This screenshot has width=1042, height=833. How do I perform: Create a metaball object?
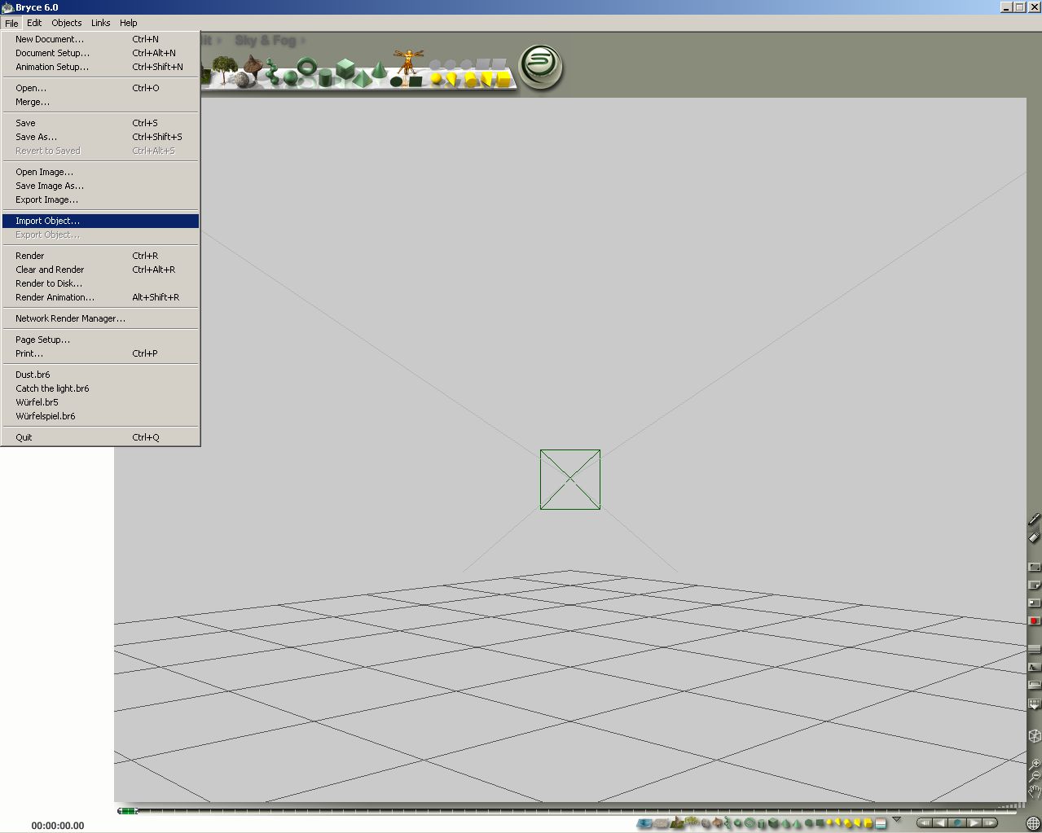point(272,71)
